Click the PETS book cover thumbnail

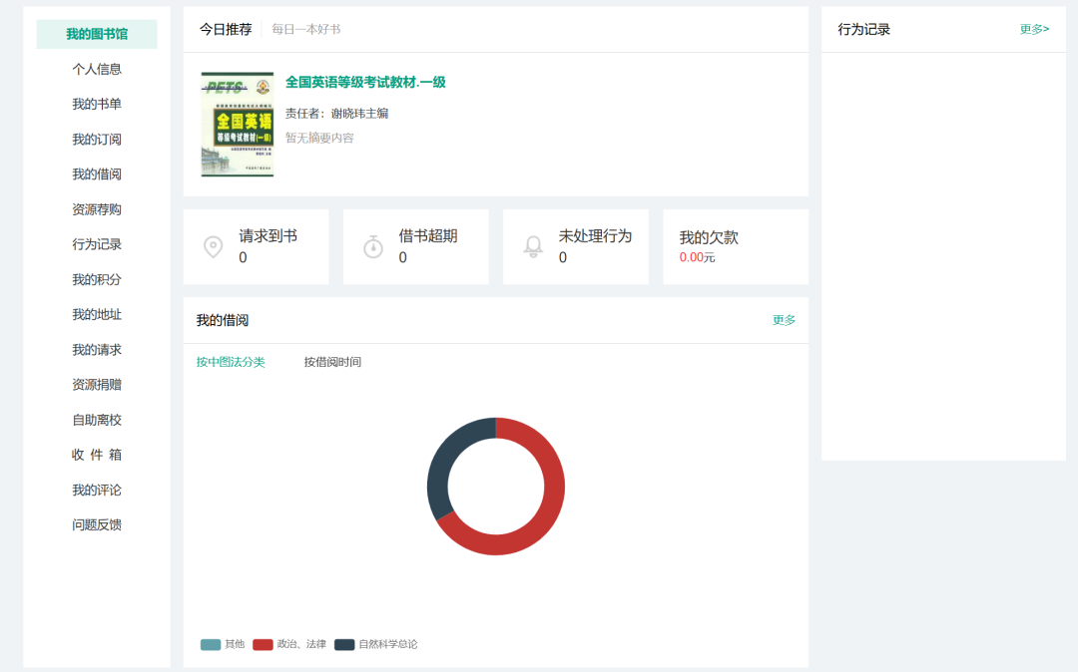tap(237, 127)
